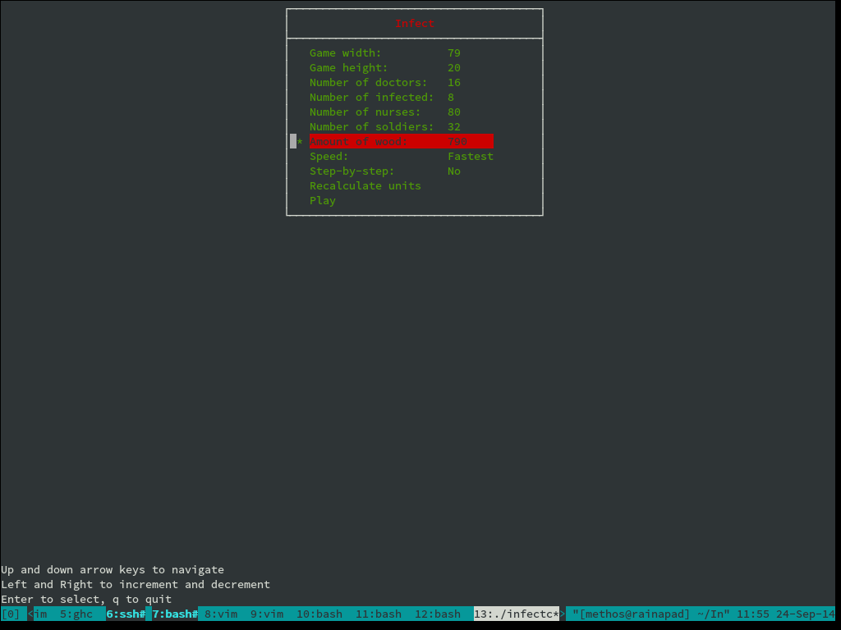Click the Infect title text
The image size is (841, 630).
[x=415, y=24]
